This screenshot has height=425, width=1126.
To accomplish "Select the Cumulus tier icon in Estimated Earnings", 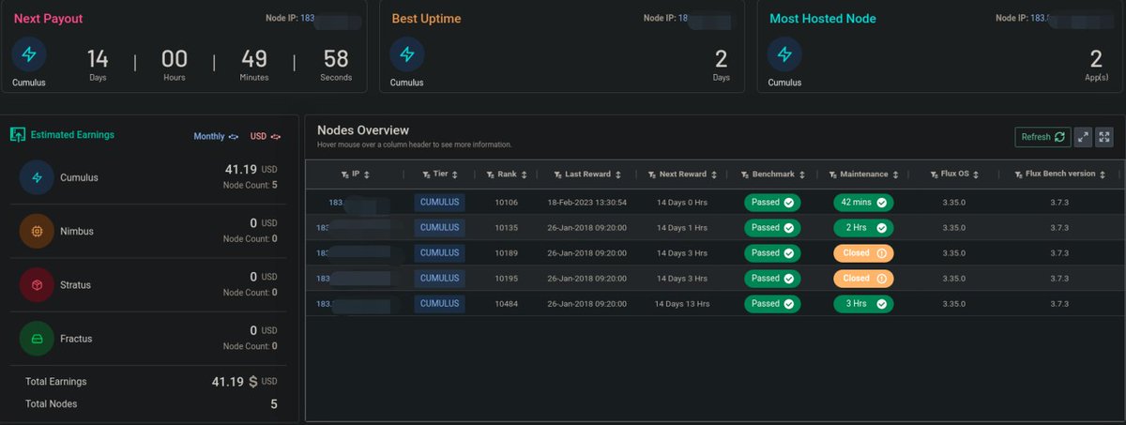I will tap(37, 177).
